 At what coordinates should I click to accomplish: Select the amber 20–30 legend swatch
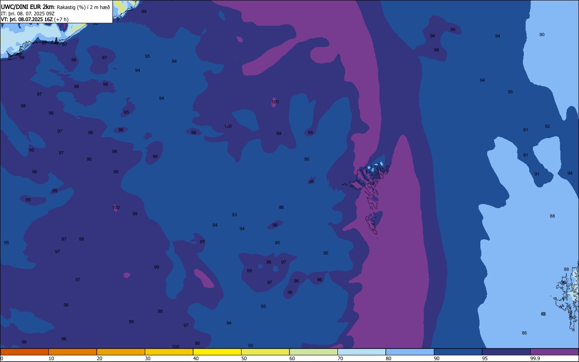(x=121, y=352)
